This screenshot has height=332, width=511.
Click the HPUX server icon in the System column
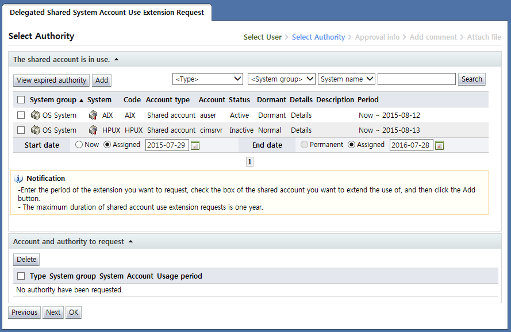tap(93, 130)
